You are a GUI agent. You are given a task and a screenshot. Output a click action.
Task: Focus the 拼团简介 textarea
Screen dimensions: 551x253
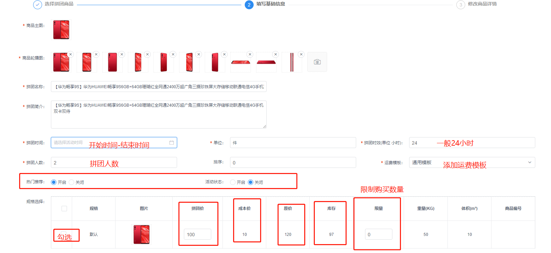coord(159,115)
